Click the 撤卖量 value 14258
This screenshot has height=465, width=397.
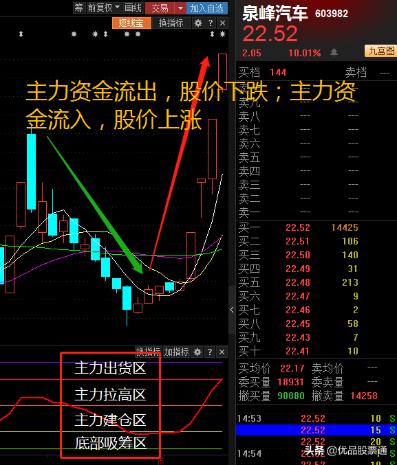tap(364, 396)
